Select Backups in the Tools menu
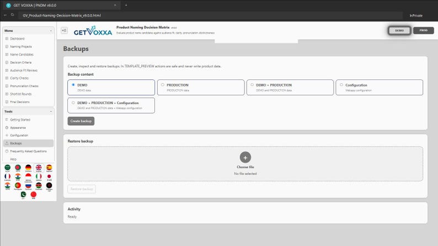This screenshot has width=438, height=246. (28, 143)
